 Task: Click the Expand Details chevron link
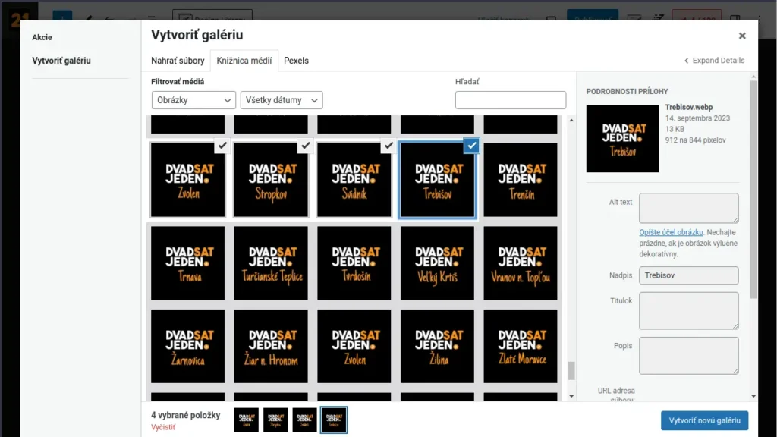(714, 61)
